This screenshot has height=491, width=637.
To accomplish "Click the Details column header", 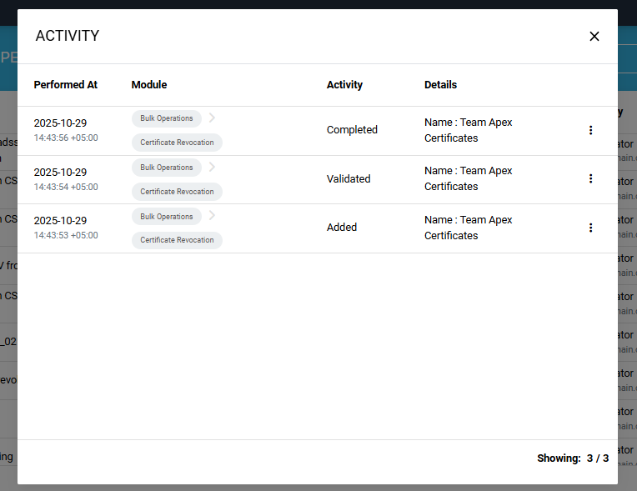I will [x=440, y=85].
